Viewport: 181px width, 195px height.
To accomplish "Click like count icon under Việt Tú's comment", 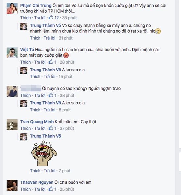I will click(51, 62).
